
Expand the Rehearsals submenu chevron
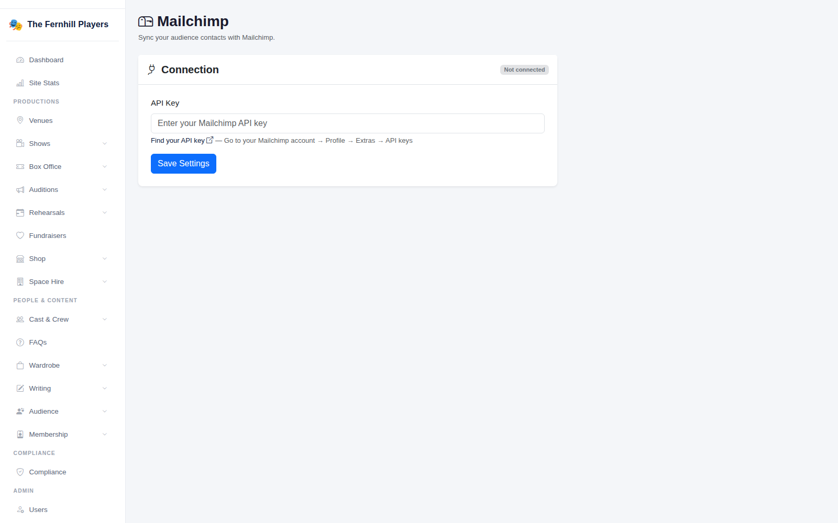(105, 213)
